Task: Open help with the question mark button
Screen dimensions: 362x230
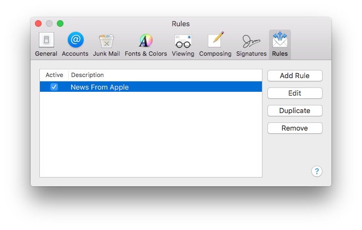Action: point(317,172)
